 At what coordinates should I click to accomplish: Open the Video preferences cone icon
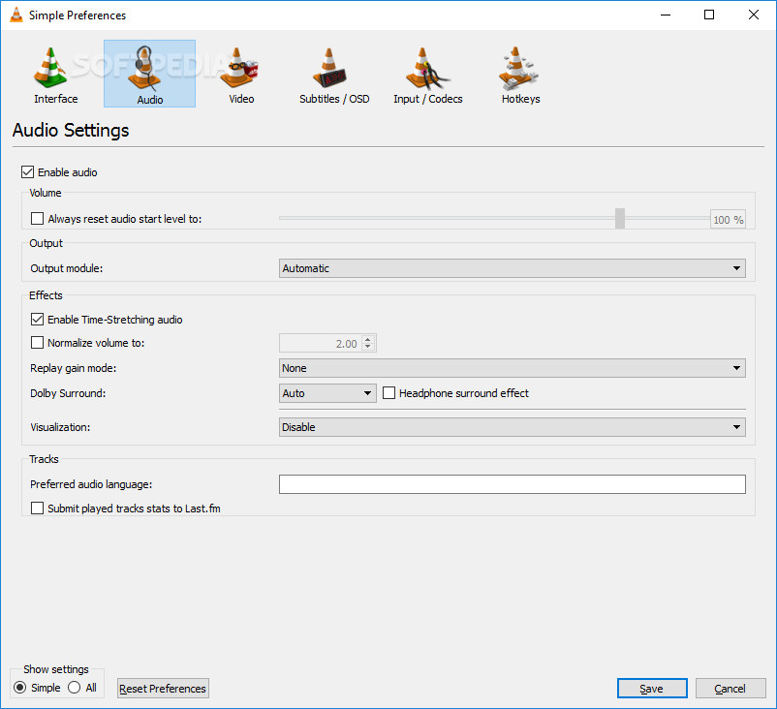pos(240,68)
